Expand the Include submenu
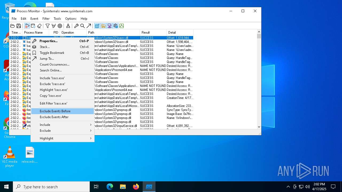The width and height of the screenshot is (342, 192). [62, 125]
